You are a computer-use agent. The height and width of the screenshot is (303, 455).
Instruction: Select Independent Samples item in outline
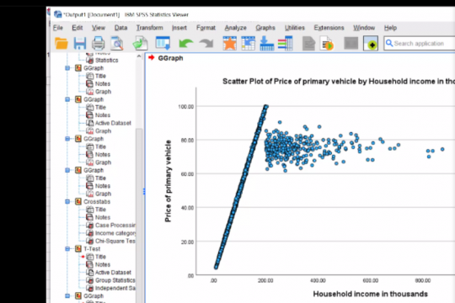click(115, 288)
